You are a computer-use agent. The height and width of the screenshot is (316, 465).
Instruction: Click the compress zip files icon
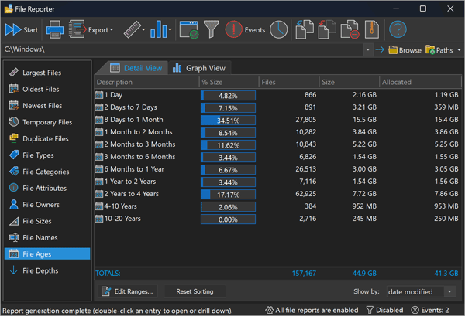372,29
